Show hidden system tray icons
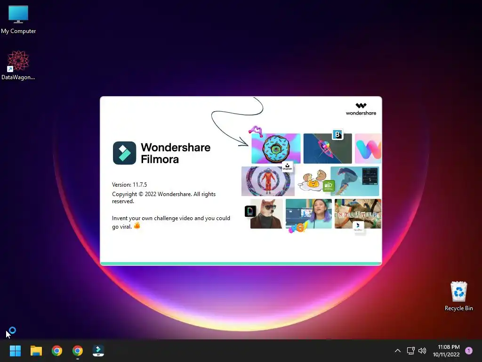This screenshot has height=362, width=482. click(397, 351)
